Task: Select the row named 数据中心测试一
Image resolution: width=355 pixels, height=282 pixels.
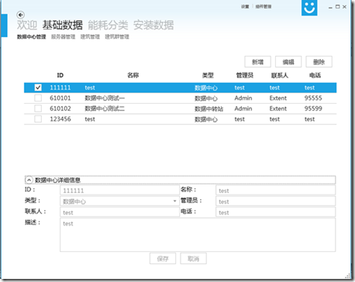Action: tap(181, 98)
